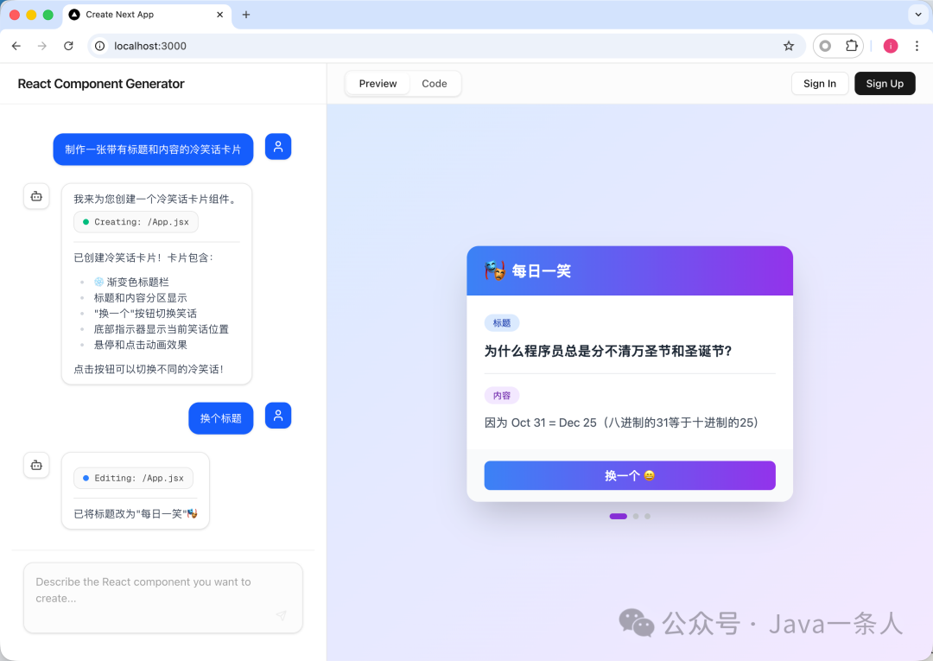The width and height of the screenshot is (933, 661).
Task: Click the Chrome profile avatar icon
Action: 890,46
